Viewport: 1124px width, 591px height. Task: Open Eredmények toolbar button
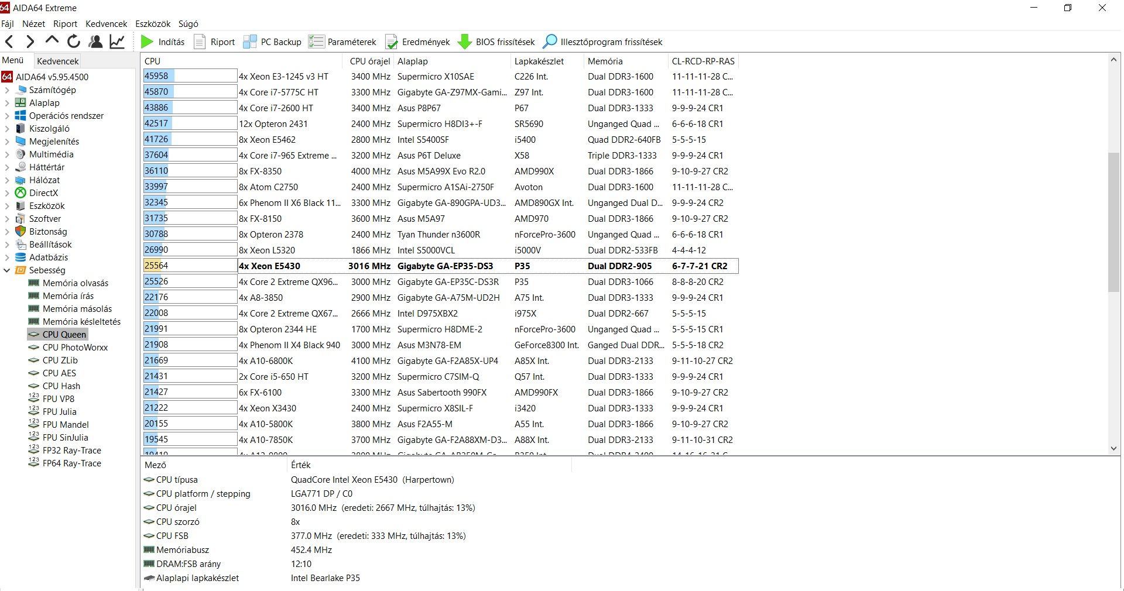(x=418, y=42)
